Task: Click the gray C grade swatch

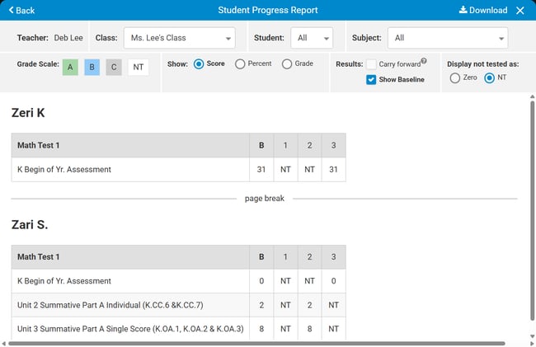Action: coord(114,68)
